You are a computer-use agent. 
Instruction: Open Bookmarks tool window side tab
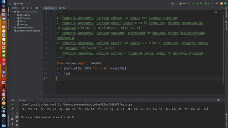(9, 120)
